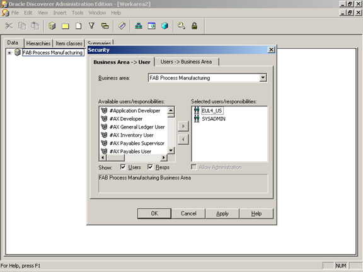363x272 pixels.
Task: Open the Insert menu
Action: [x=60, y=13]
